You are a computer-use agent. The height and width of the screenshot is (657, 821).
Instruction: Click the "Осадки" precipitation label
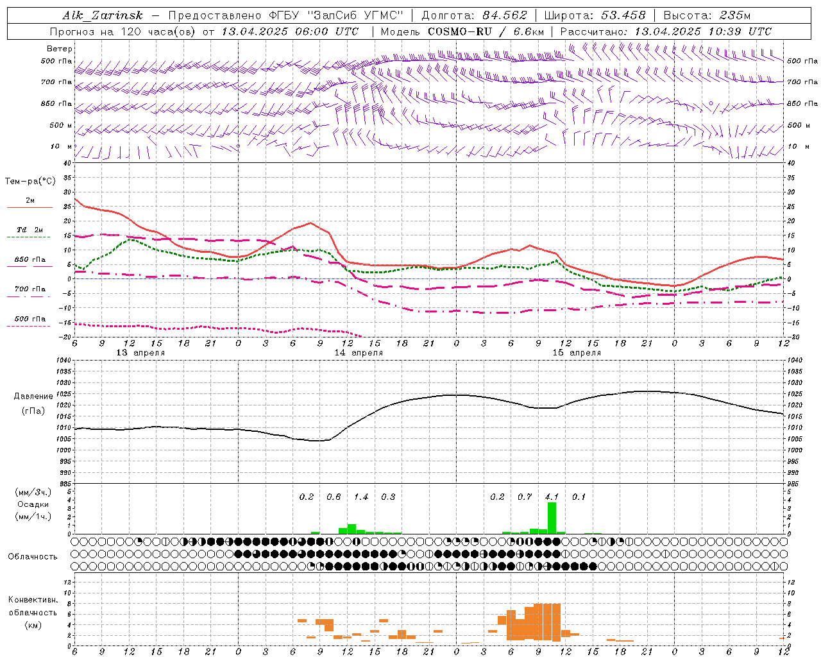[x=33, y=504]
